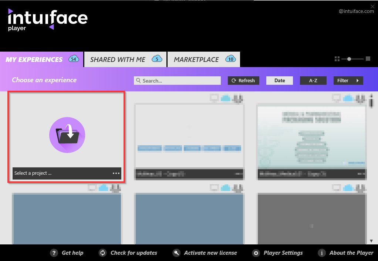Open About the Player info icon
Image resolution: width=378 pixels, height=261 pixels.
click(322, 253)
